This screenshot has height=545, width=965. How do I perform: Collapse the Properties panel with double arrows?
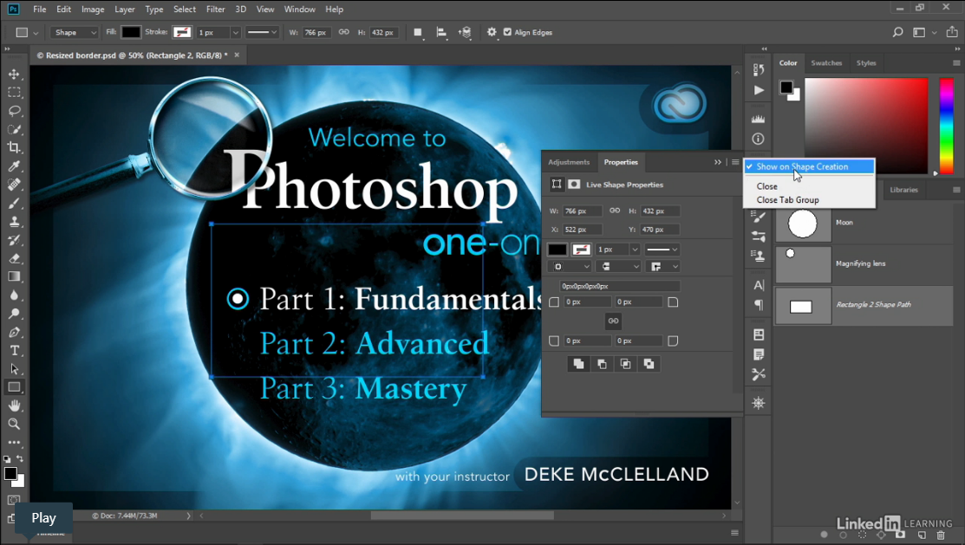tap(718, 162)
